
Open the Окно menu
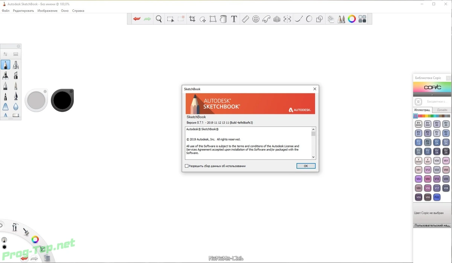[65, 11]
